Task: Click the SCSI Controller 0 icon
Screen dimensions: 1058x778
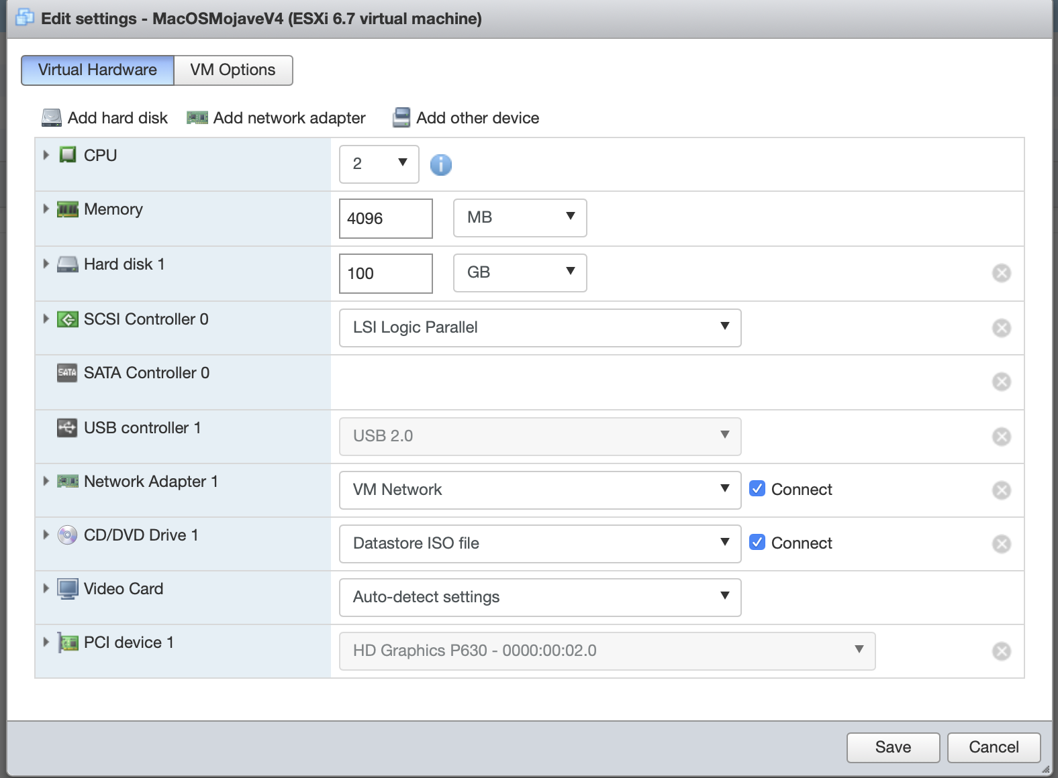Action: [68, 319]
